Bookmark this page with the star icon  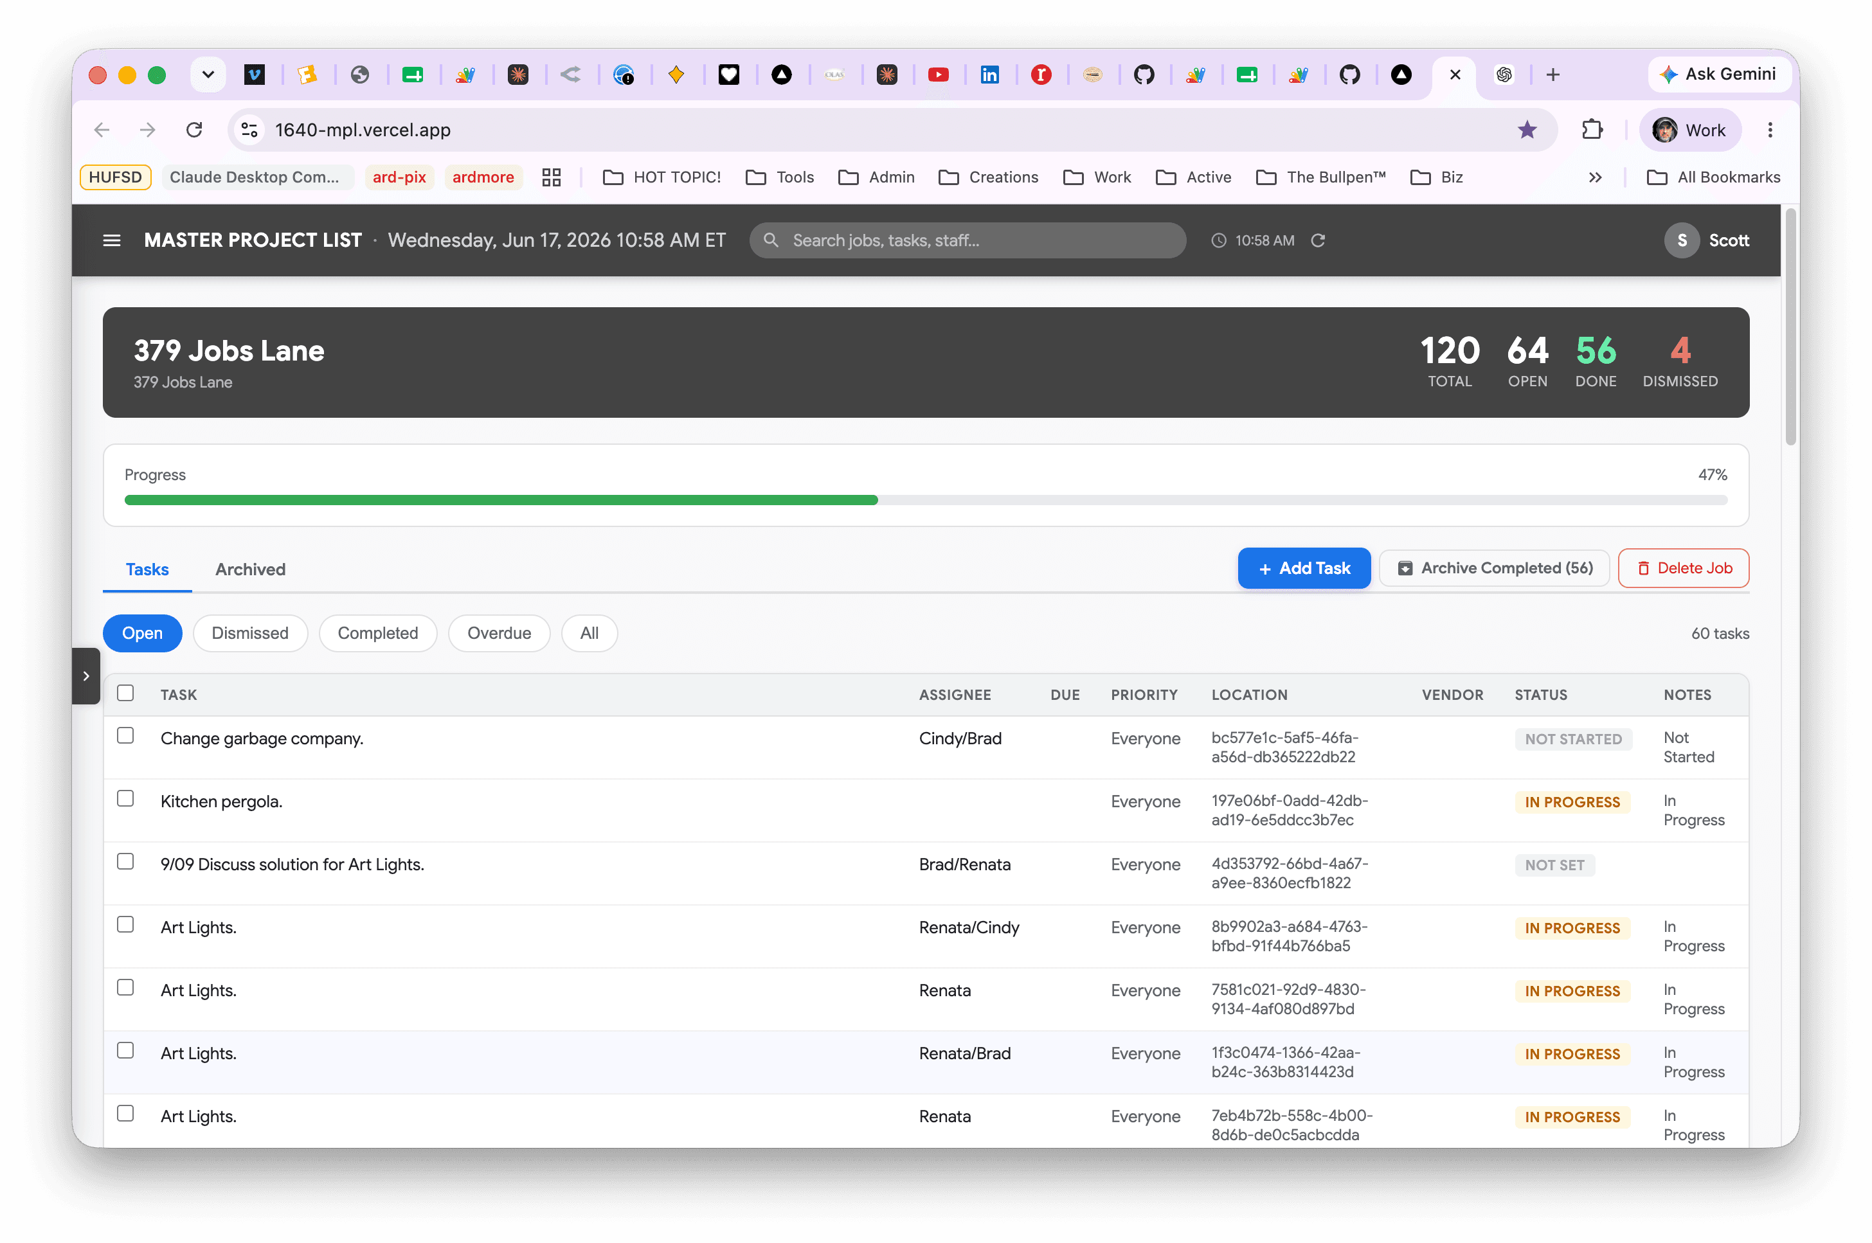point(1527,129)
